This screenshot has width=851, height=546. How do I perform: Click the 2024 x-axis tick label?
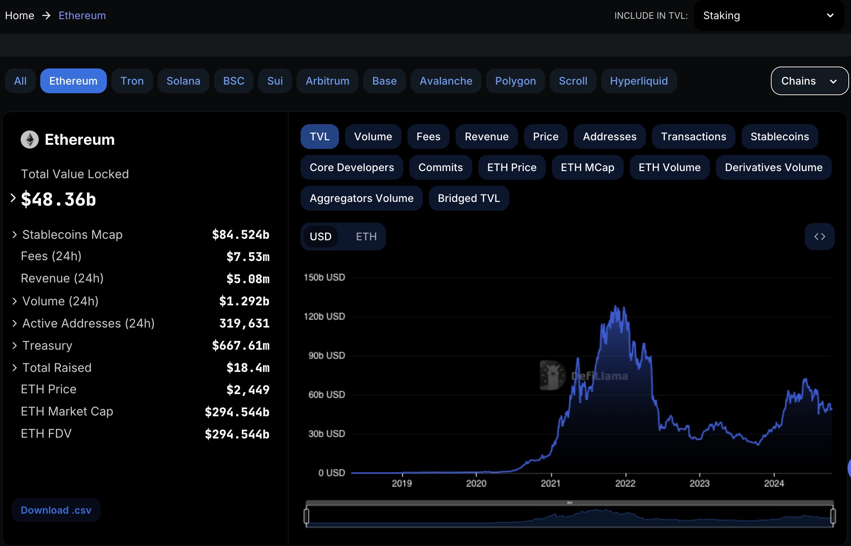point(774,483)
